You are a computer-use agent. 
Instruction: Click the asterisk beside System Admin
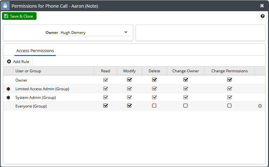pyautogui.click(x=8, y=98)
